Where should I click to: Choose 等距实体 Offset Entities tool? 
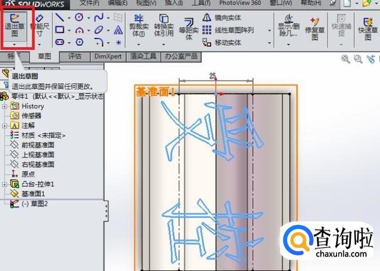pyautogui.click(x=189, y=28)
